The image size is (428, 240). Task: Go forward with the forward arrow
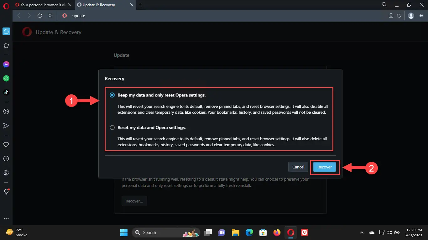pos(29,16)
